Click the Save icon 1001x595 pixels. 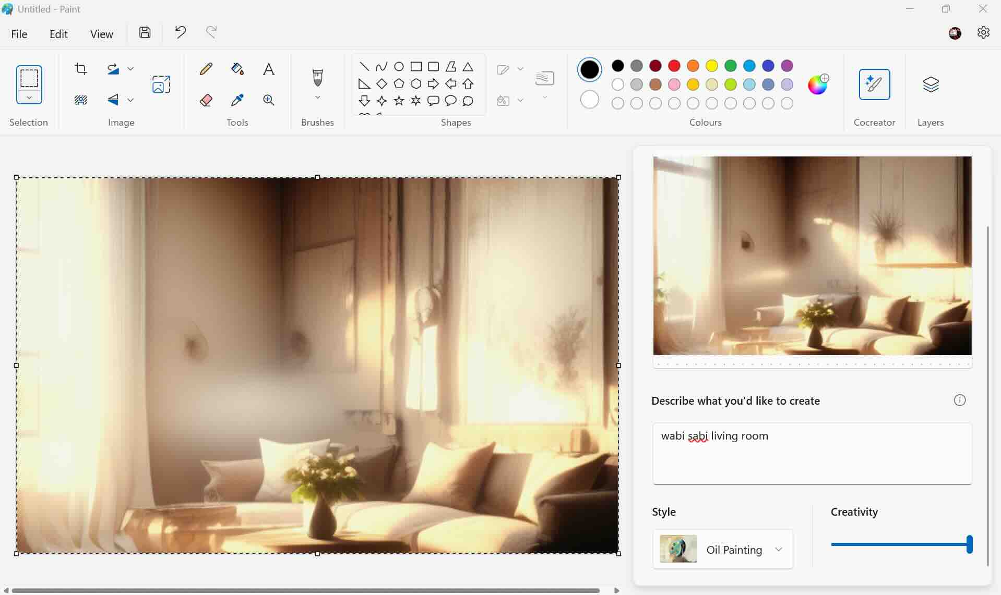pyautogui.click(x=145, y=33)
